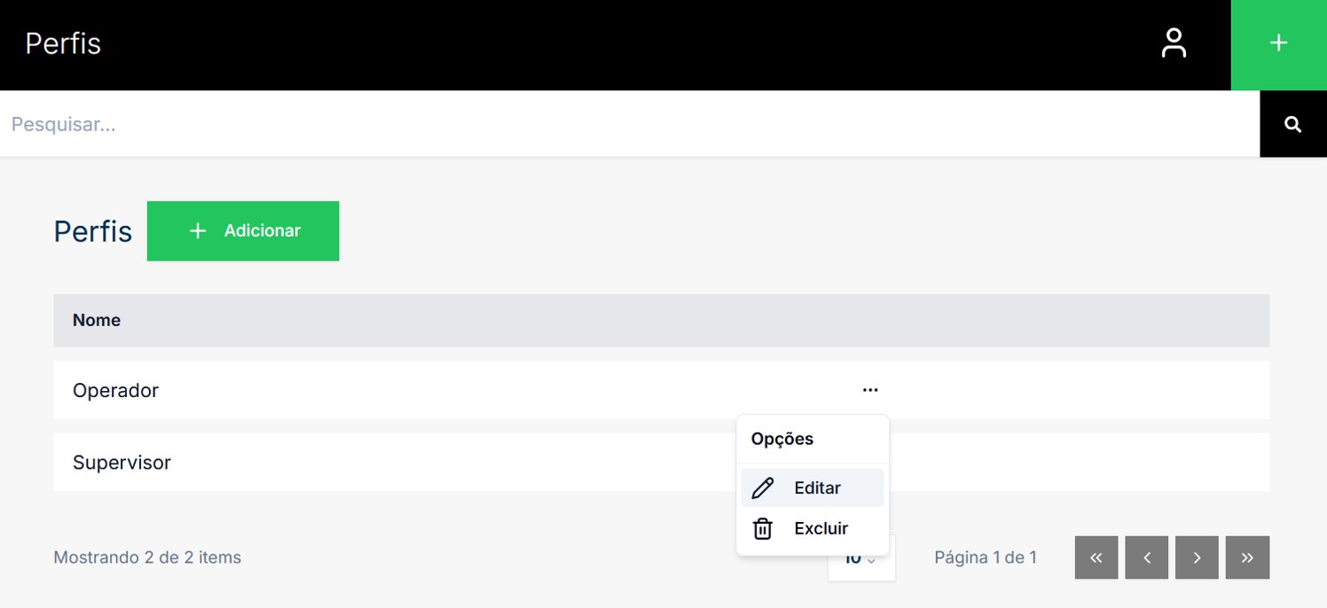The width and height of the screenshot is (1327, 608).
Task: Choose Editar from the Opções menu
Action: [x=817, y=488]
